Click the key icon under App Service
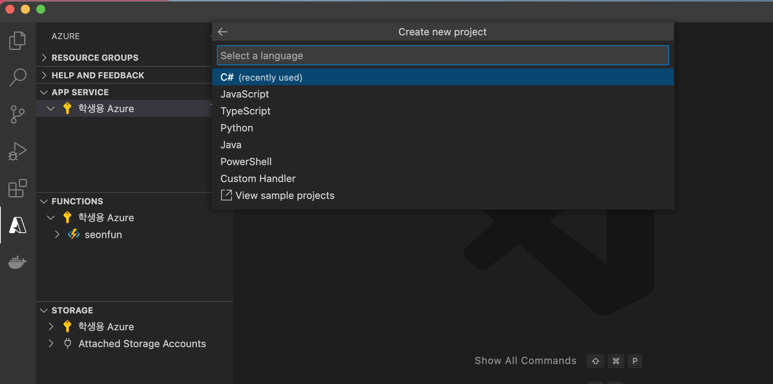 point(67,108)
